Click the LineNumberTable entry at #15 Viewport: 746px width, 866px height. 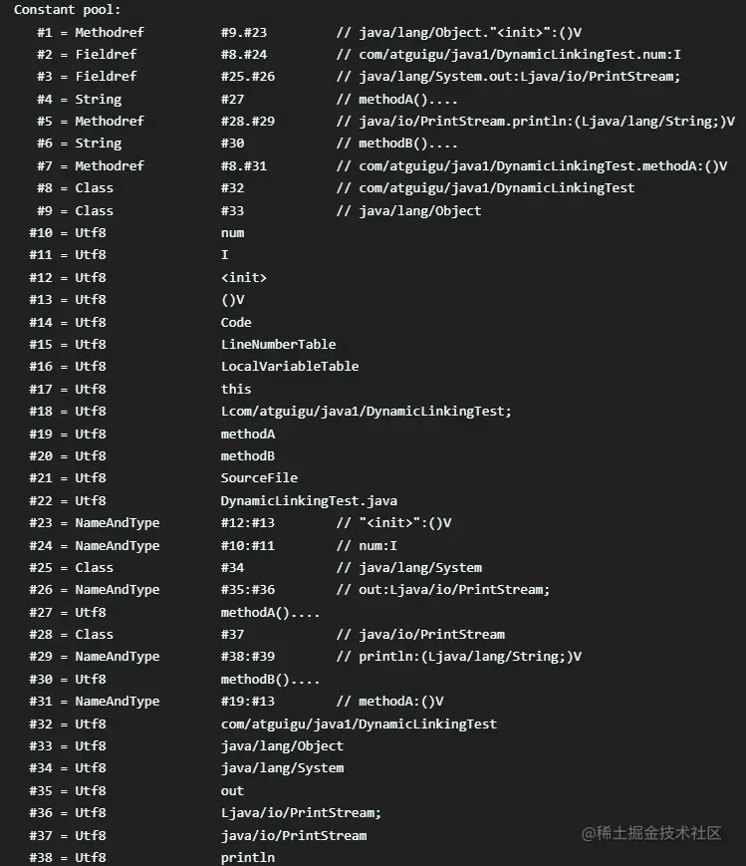[x=278, y=344]
